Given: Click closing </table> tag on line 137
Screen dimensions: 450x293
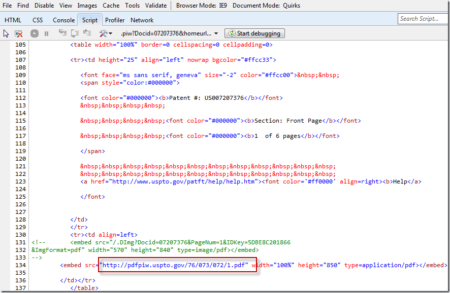Looking at the screenshot, I should 84,288.
